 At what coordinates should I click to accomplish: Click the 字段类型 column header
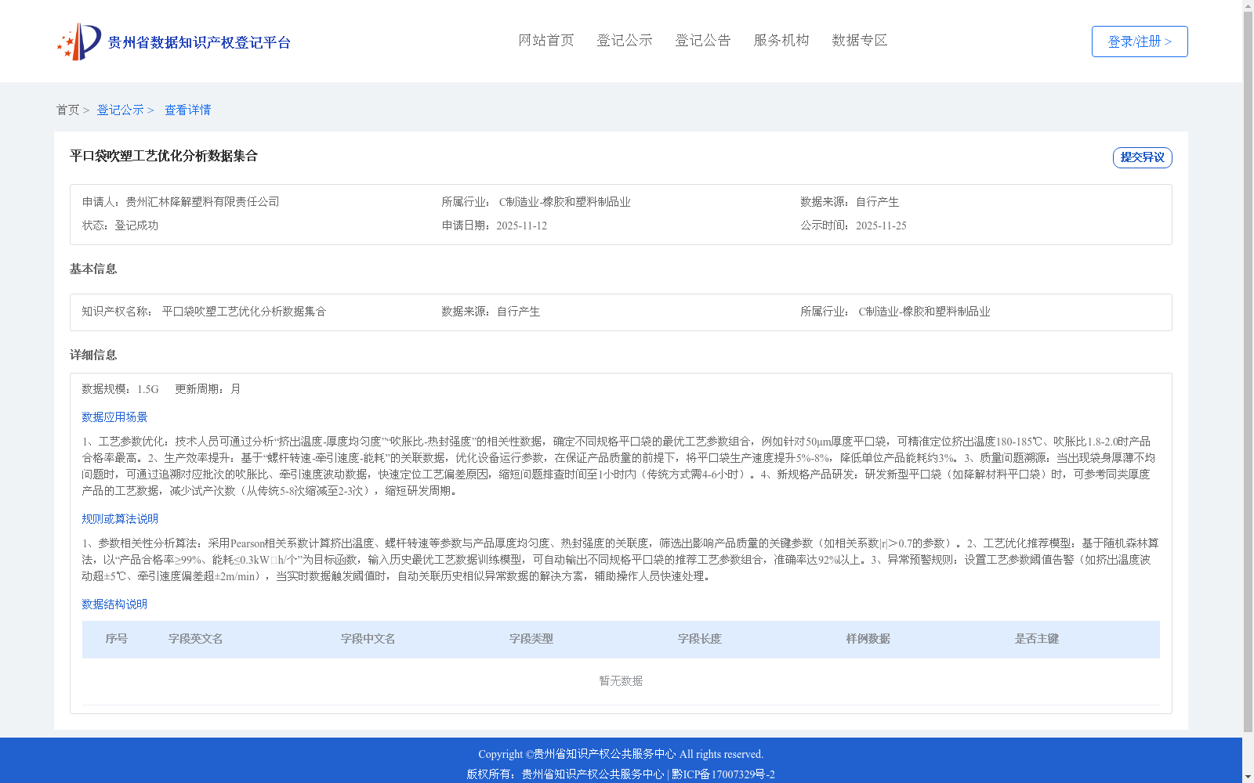coord(531,639)
